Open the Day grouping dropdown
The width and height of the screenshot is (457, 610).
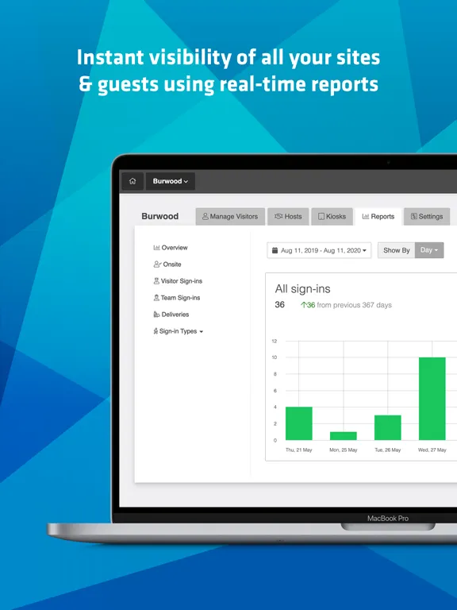429,250
